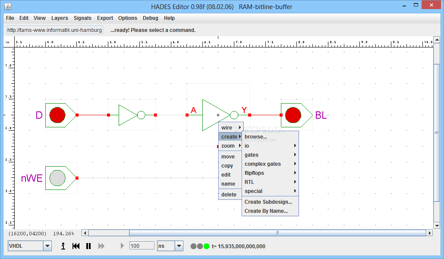
Task: Click the red port Y connection point
Action: coord(249,115)
